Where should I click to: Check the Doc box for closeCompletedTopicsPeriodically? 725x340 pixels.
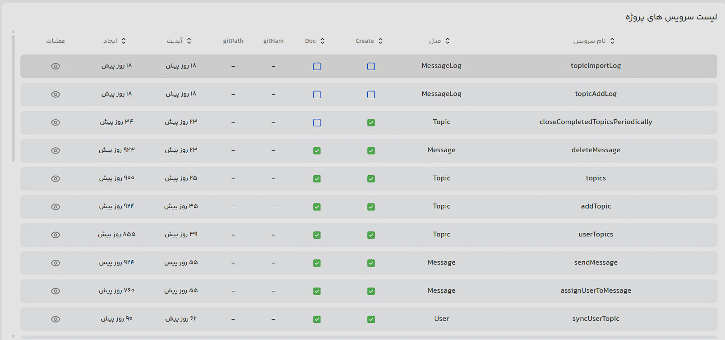pos(317,122)
